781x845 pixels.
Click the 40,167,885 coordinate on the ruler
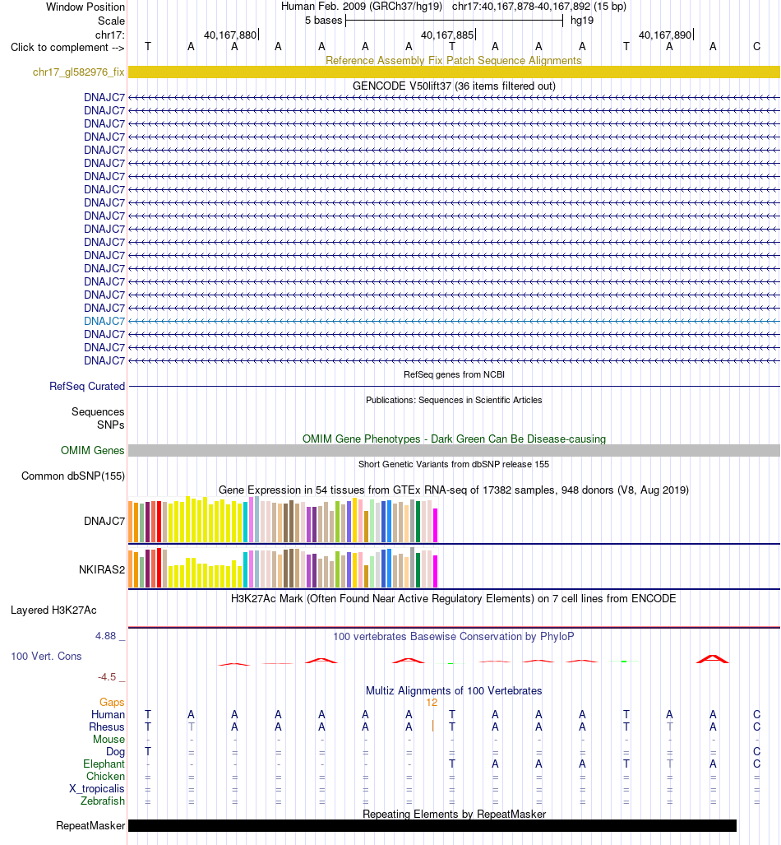coord(447,35)
